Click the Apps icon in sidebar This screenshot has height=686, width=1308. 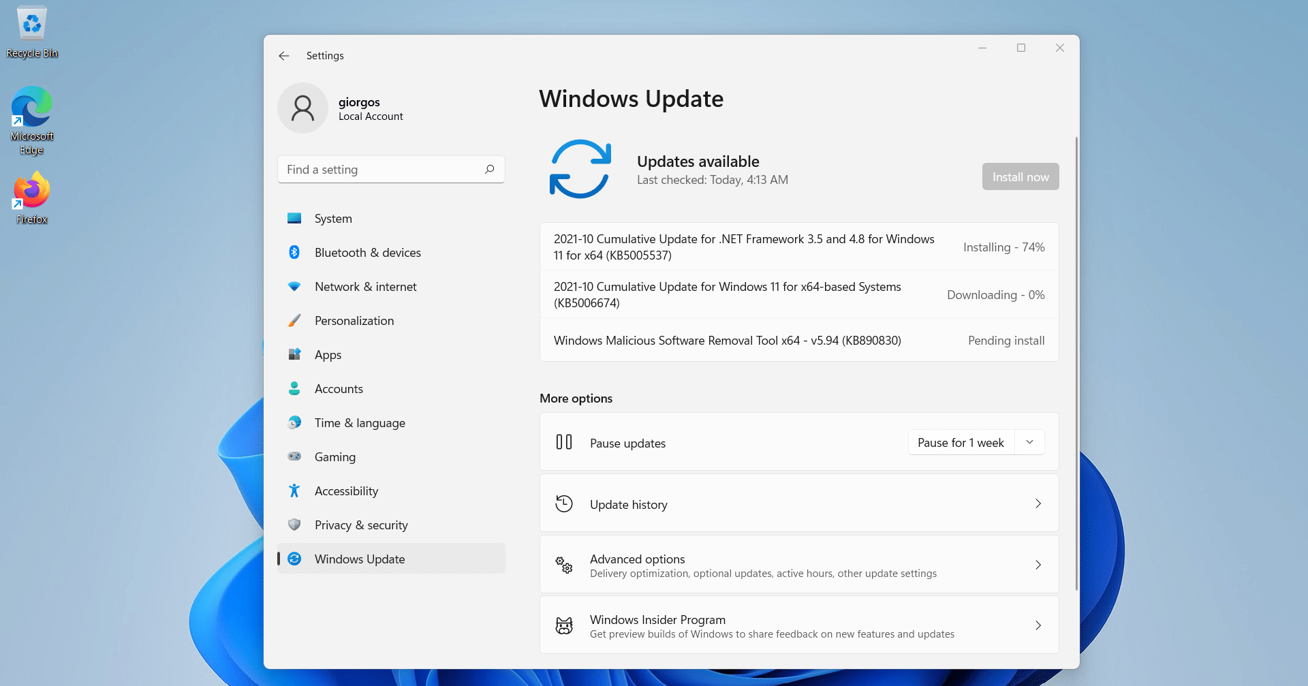(294, 355)
